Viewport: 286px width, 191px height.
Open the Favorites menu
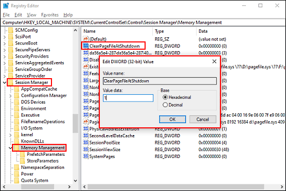(50, 15)
